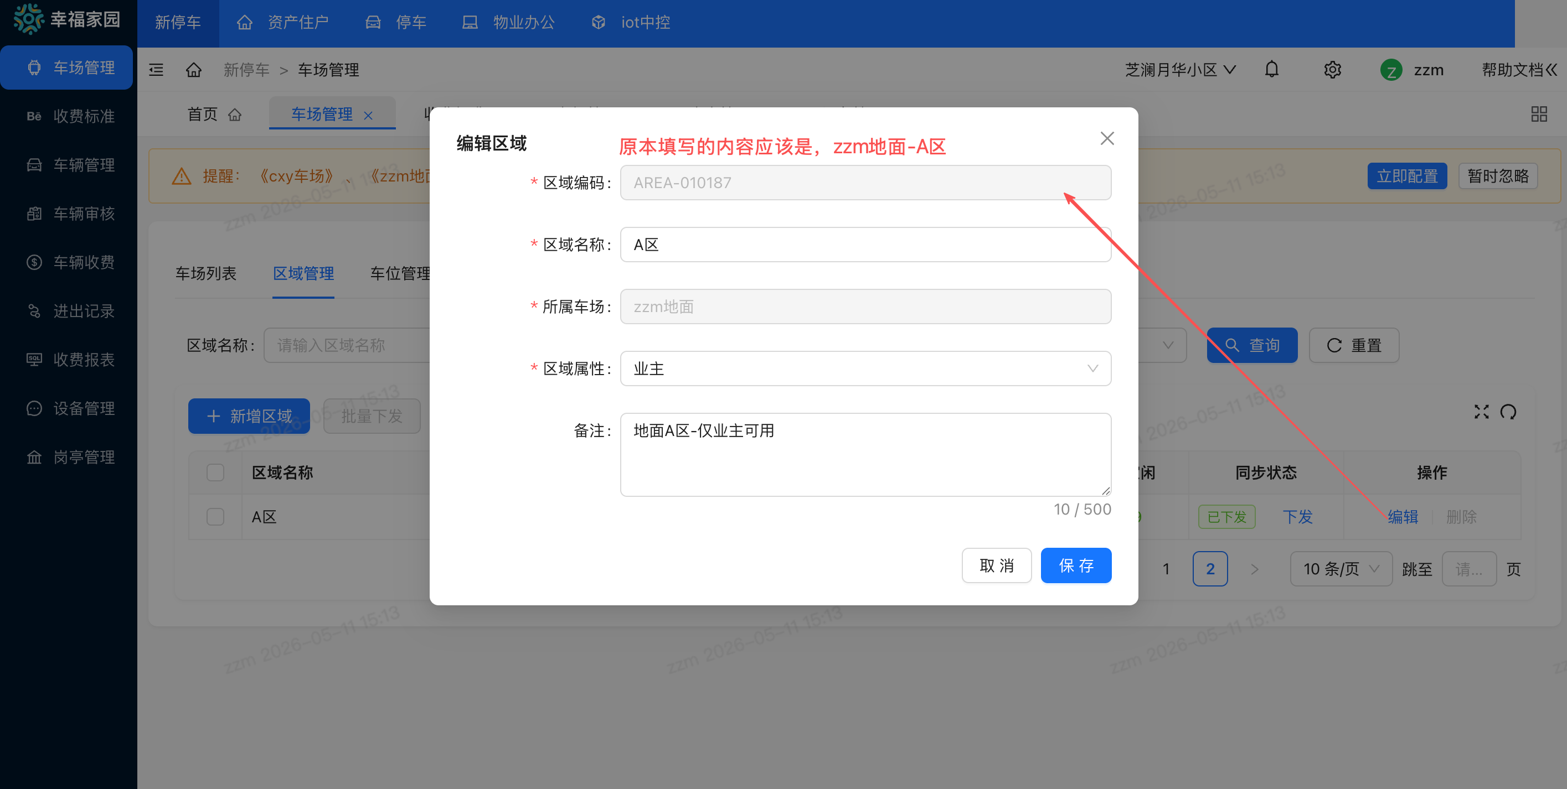Viewport: 1567px width, 789px height.
Task: Focus 区域名称 search input
Action: point(347,345)
